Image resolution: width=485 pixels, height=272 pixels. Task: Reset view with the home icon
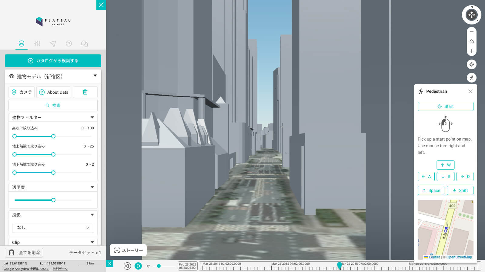pos(472,41)
